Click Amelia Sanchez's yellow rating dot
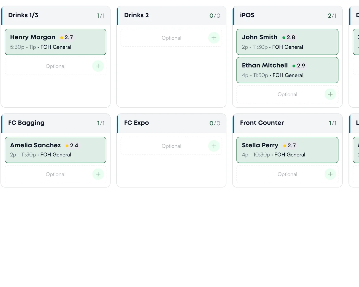359x287 pixels. tap(67, 146)
